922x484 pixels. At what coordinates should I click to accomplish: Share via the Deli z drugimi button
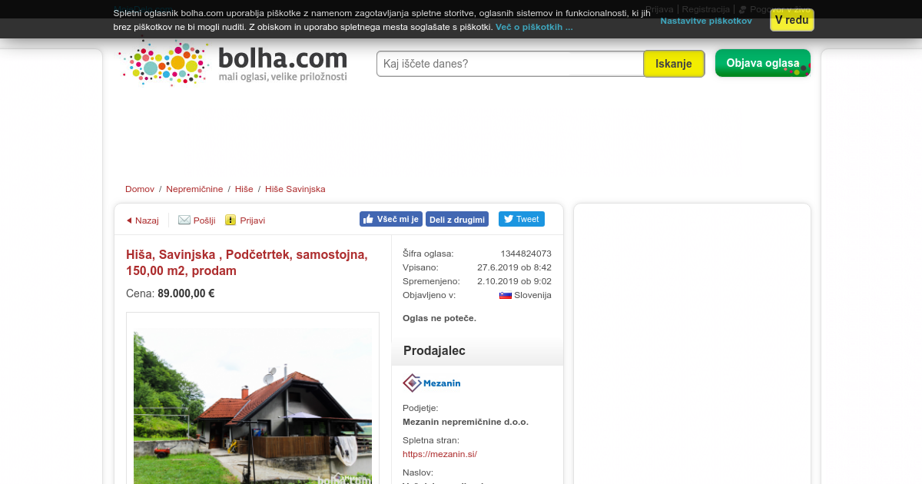point(457,219)
